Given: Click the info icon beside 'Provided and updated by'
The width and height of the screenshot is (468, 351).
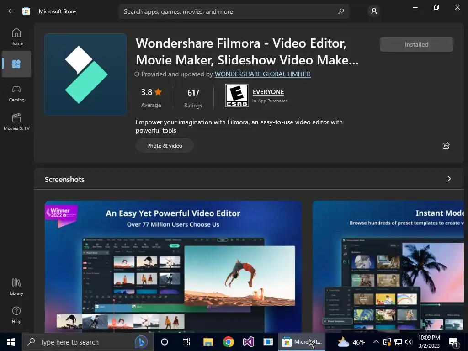Looking at the screenshot, I should coord(137,74).
